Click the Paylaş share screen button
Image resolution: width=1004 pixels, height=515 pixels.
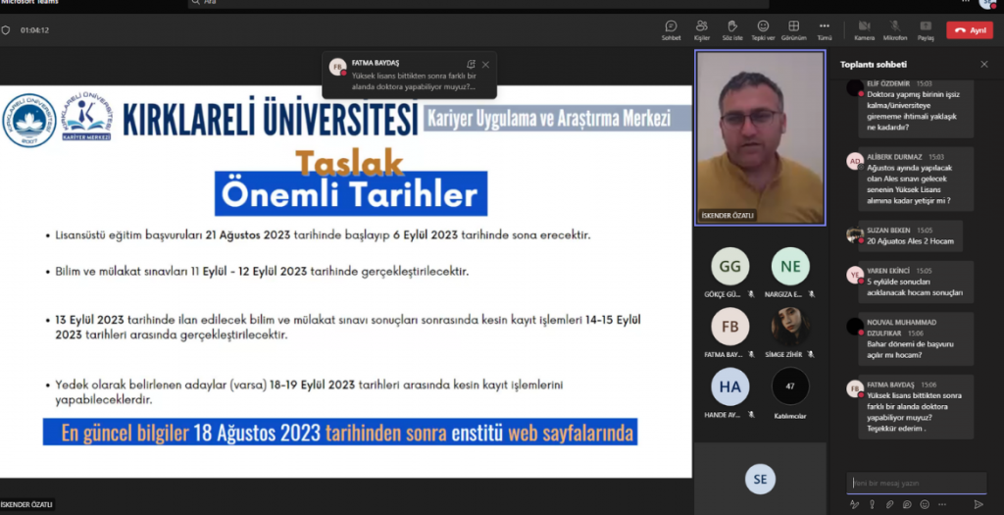[x=926, y=30]
